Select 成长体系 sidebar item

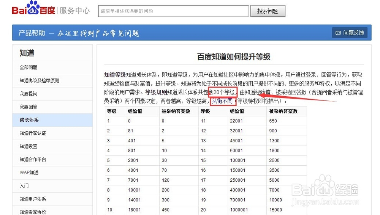(x=52, y=120)
